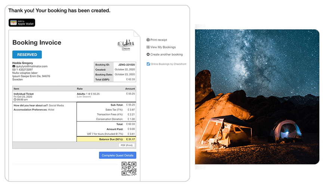Click the wallet card icon in Apple Wallet button
325x187 pixels.
(13, 22)
